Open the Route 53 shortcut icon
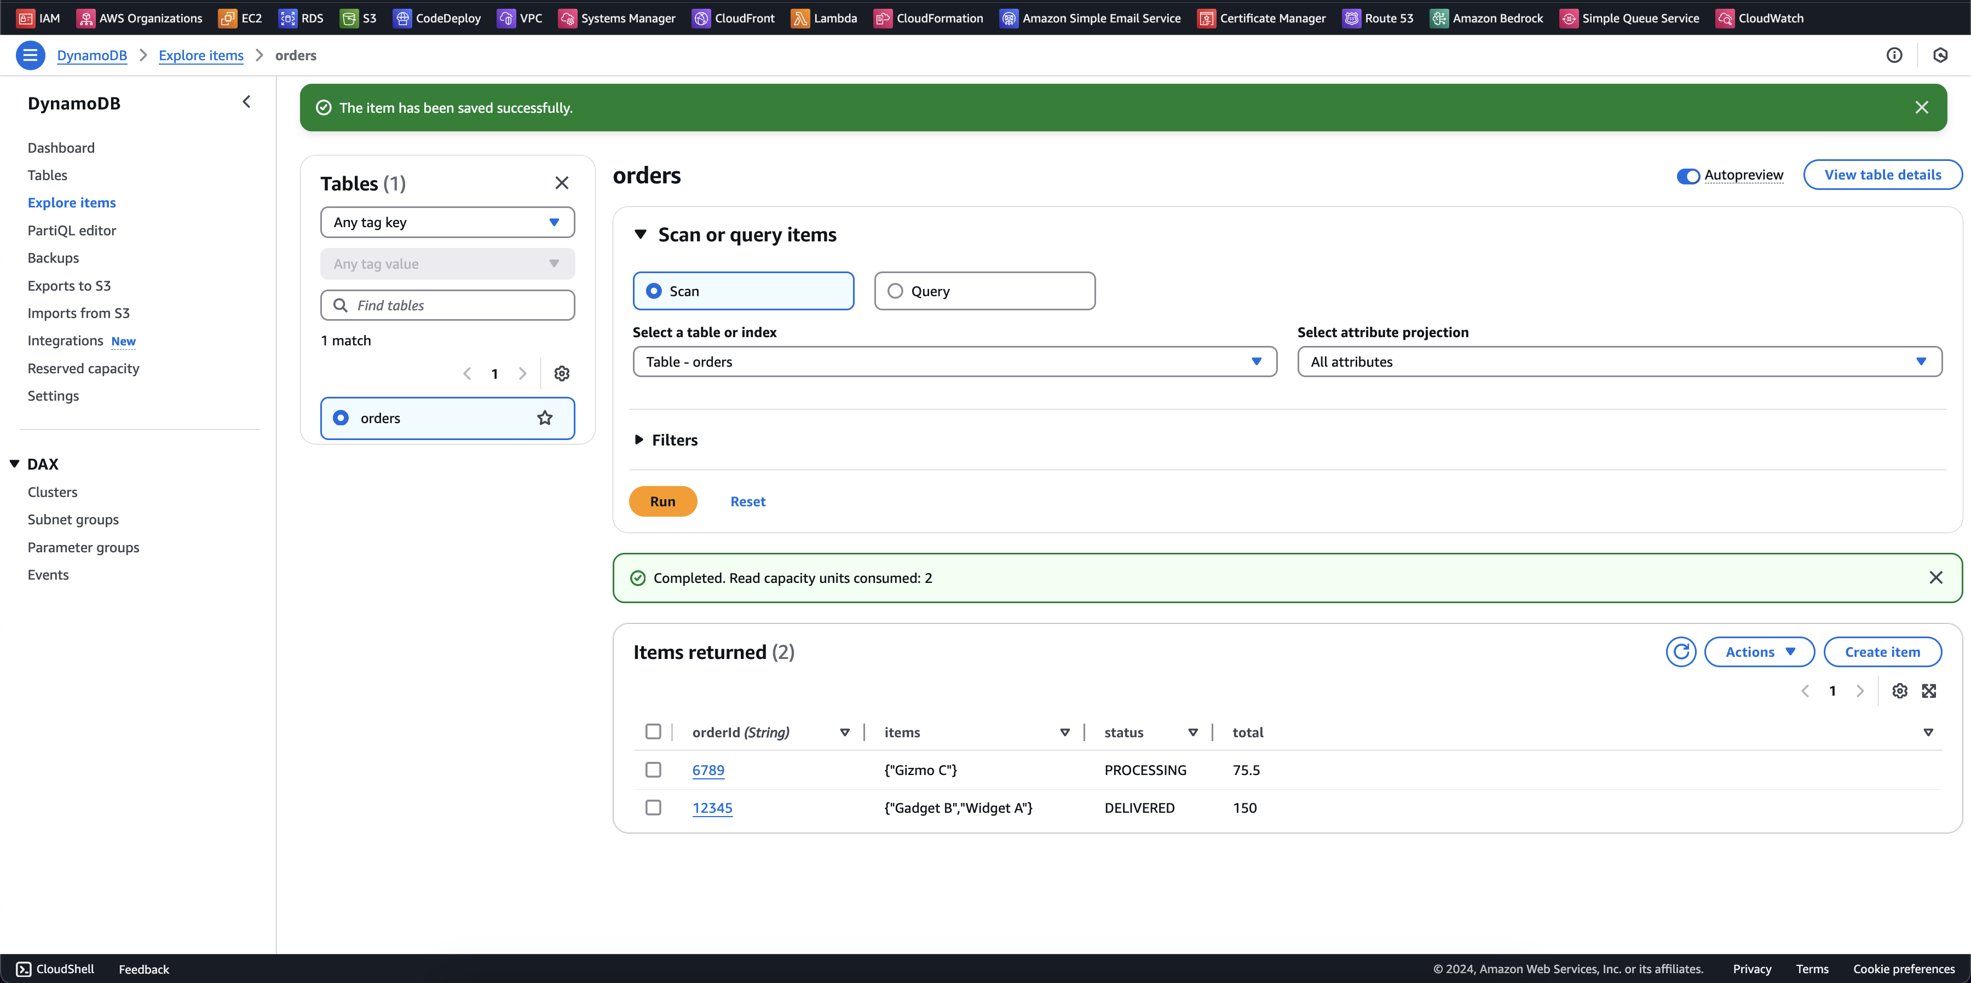This screenshot has width=1971, height=983. pyautogui.click(x=1351, y=18)
